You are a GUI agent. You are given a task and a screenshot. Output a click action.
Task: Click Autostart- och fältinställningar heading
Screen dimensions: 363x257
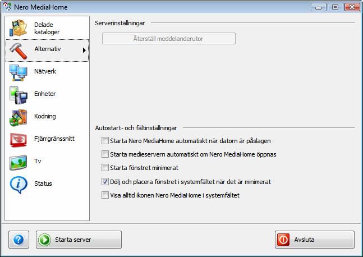(x=136, y=128)
